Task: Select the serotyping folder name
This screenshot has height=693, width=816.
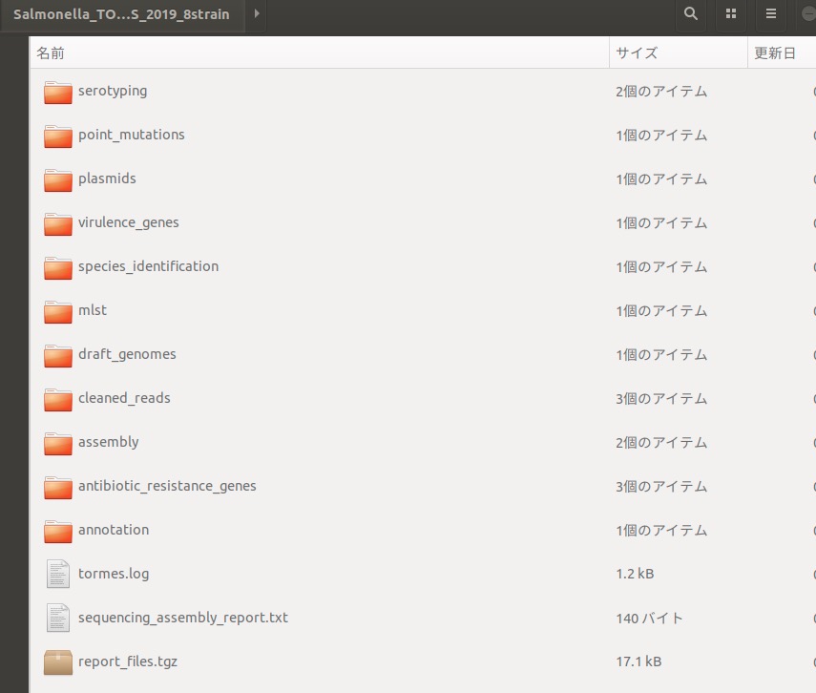Action: (113, 91)
